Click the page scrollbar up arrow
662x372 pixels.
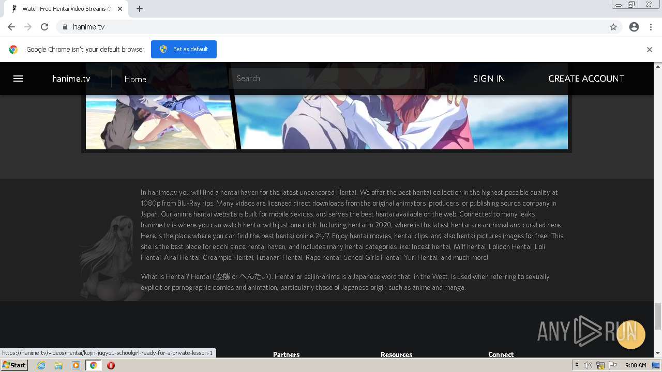coord(658,66)
